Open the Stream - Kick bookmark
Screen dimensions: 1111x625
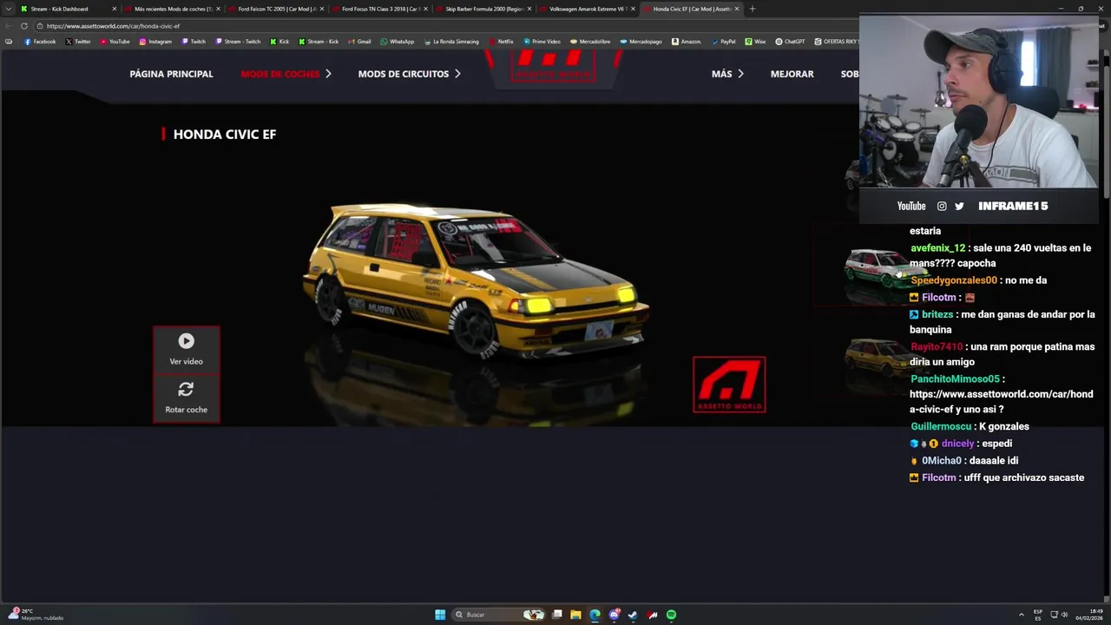[319, 42]
